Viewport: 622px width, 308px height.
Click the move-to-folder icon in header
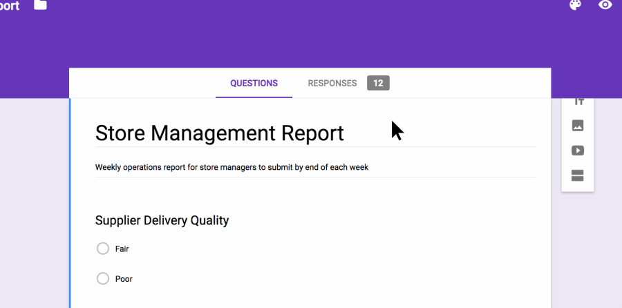tap(41, 4)
